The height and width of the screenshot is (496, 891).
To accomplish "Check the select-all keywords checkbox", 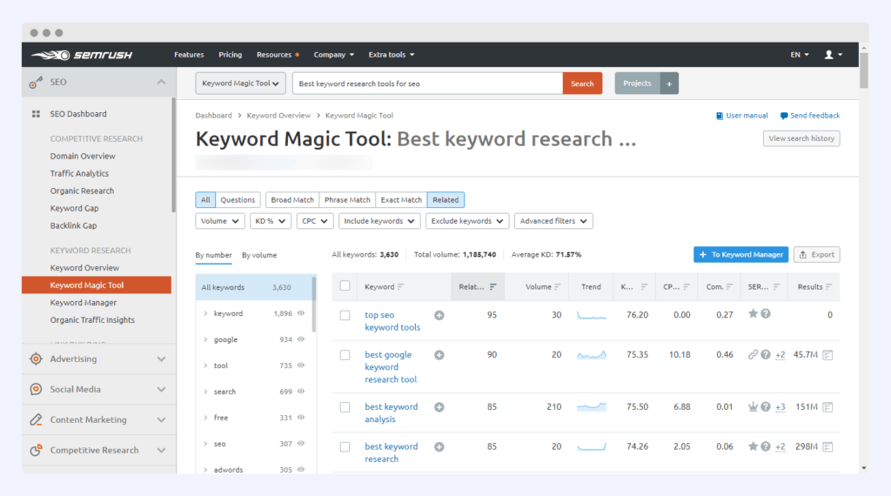I will click(345, 285).
